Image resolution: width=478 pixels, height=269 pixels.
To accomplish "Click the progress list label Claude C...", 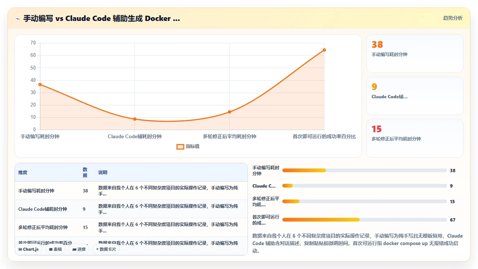I will tap(264, 186).
